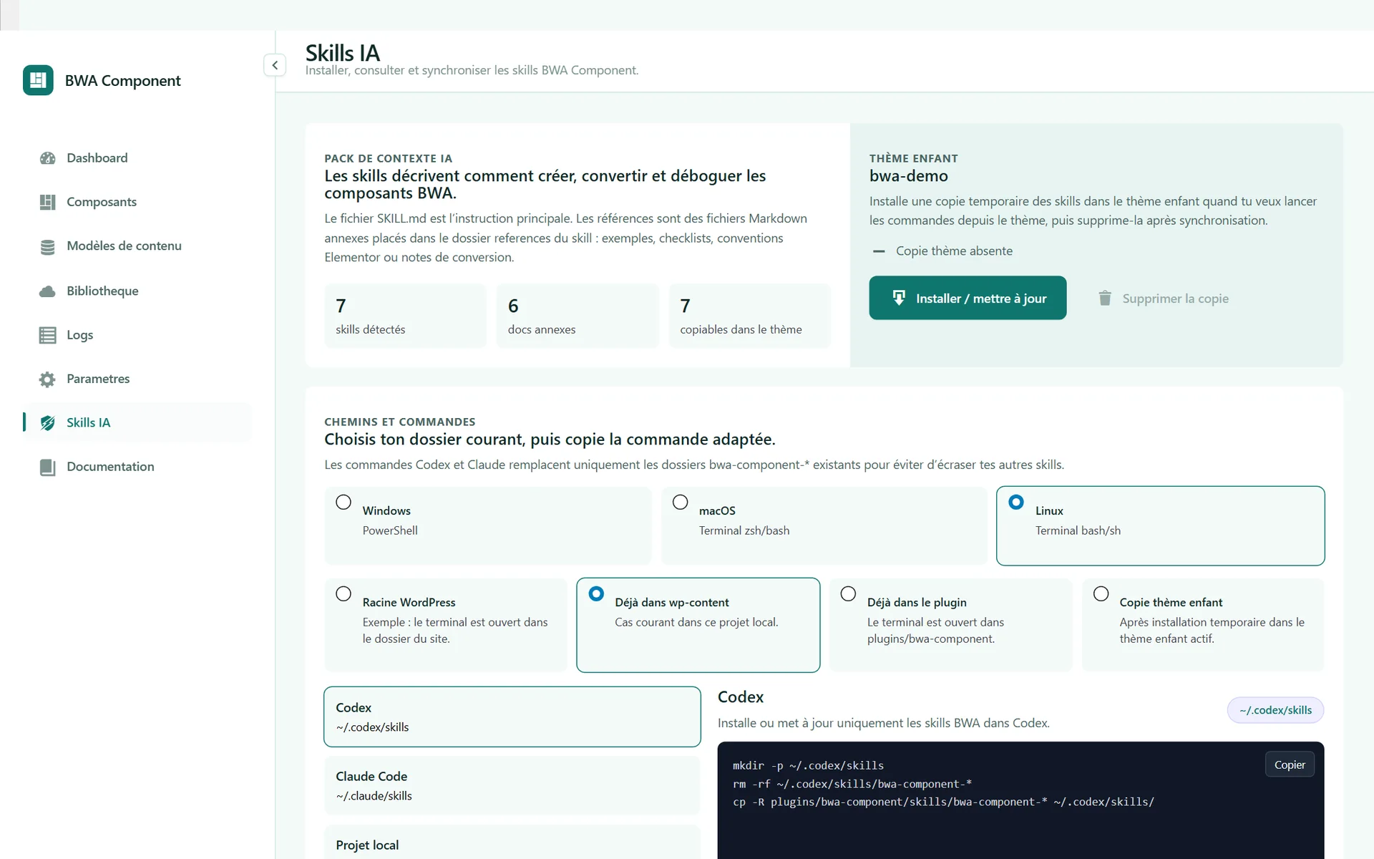1374x859 pixels.
Task: Click the Logs list icon
Action: click(47, 335)
